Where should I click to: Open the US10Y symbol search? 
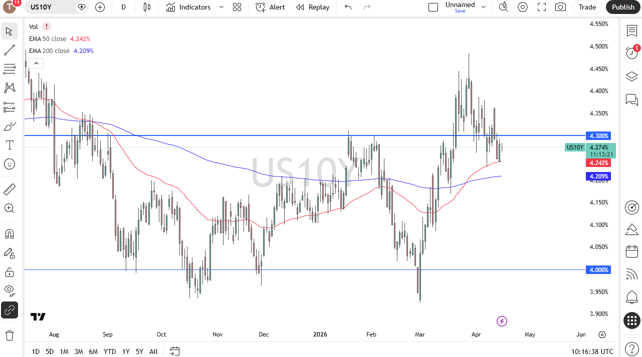[x=41, y=7]
